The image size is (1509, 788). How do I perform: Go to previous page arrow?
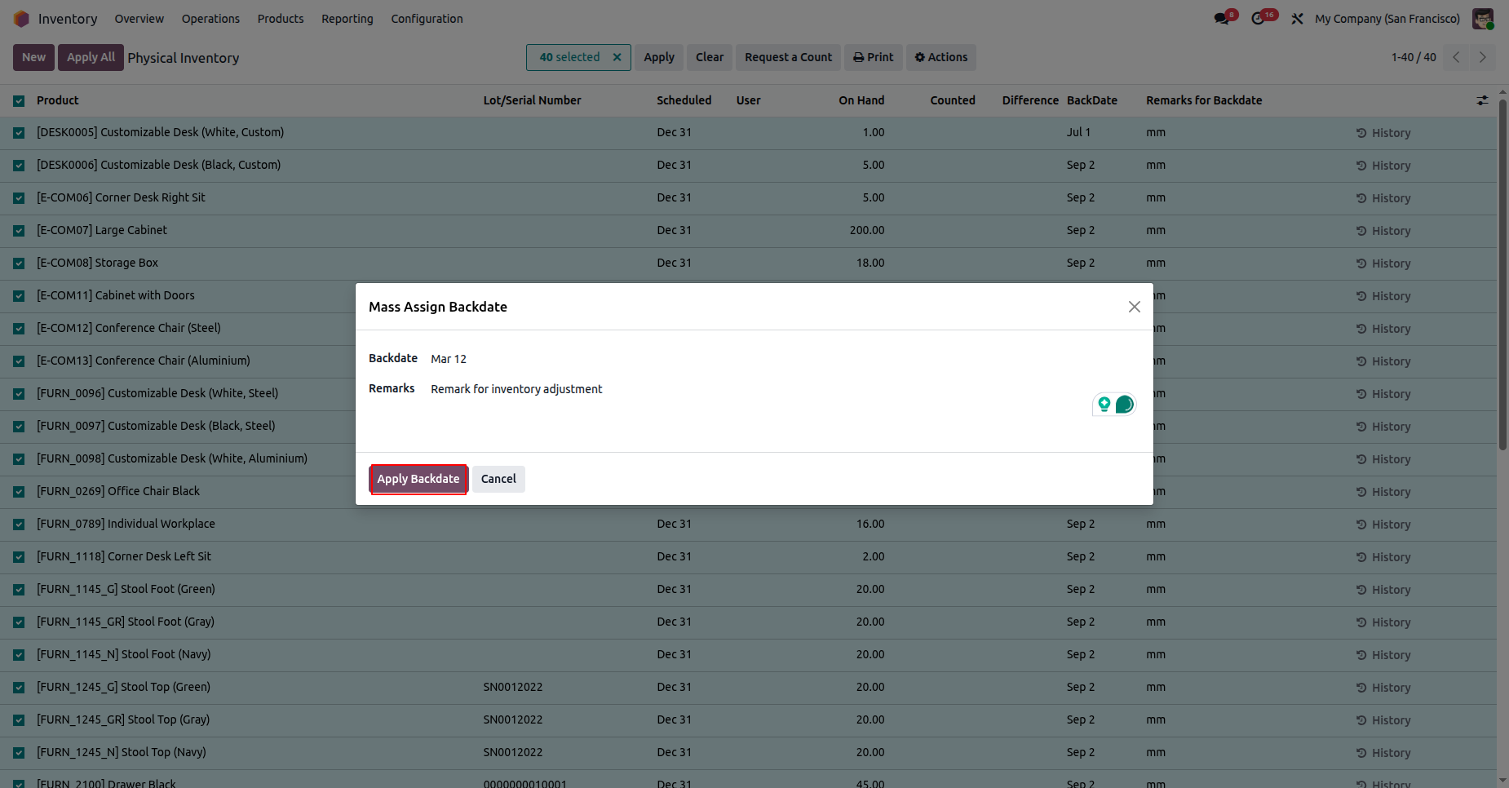(1456, 57)
